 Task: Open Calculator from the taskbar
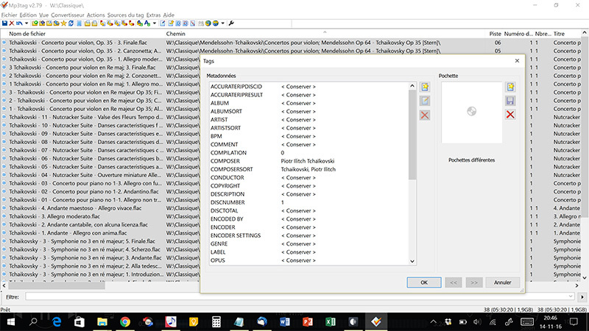216,322
